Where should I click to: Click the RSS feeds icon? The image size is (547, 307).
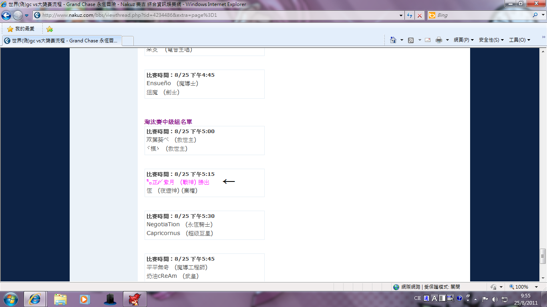click(411, 40)
